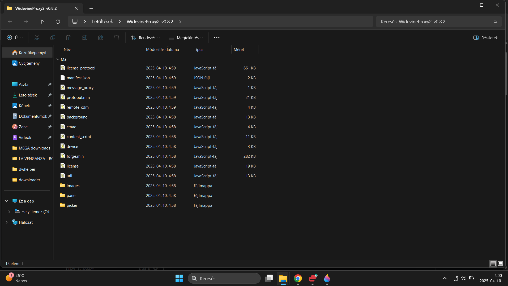Expand the Hálózat tree node

(x=7, y=222)
